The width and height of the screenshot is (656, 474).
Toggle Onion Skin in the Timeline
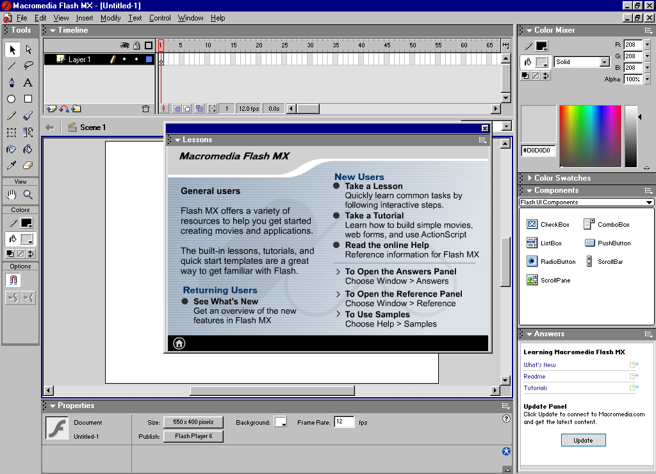pos(177,109)
